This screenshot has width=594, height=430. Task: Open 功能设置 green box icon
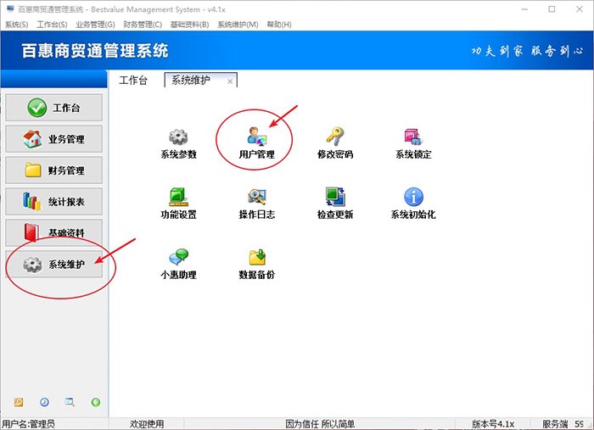point(178,197)
